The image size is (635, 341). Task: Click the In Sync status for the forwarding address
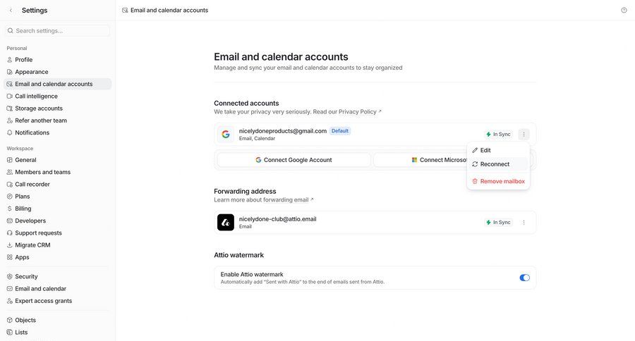(498, 222)
